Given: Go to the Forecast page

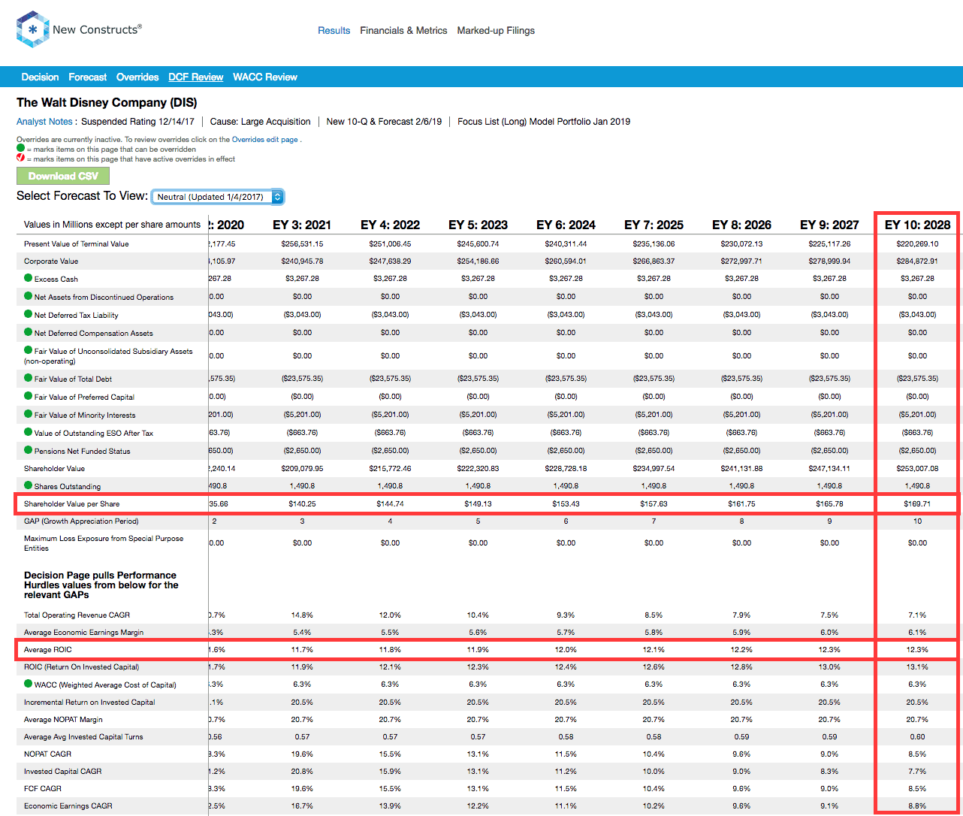Looking at the screenshot, I should [x=87, y=77].
